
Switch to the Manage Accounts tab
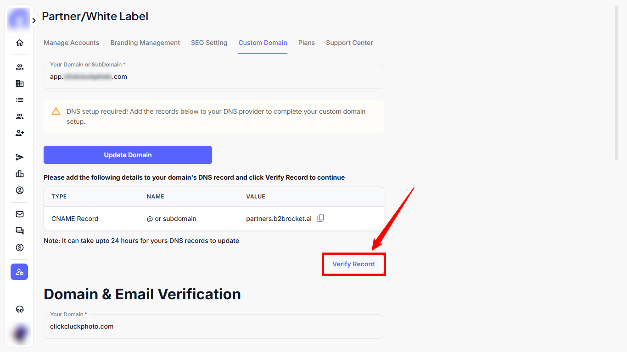click(71, 43)
